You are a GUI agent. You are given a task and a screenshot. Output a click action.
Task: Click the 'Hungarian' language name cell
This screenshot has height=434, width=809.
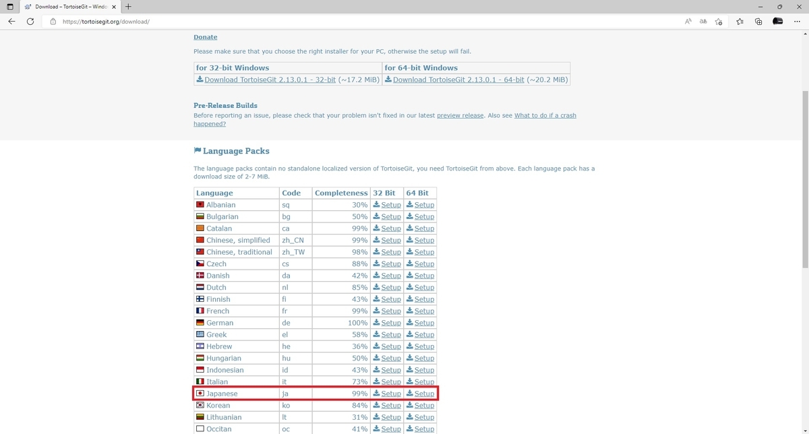click(x=237, y=358)
